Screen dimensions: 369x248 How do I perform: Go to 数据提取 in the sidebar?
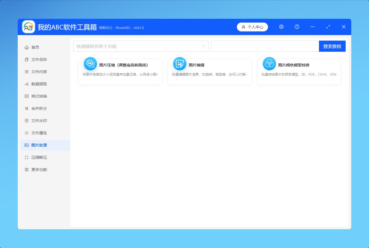pyautogui.click(x=39, y=84)
